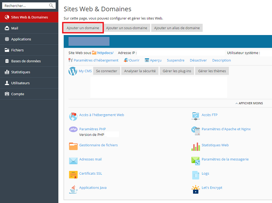The height and width of the screenshot is (203, 272).
Task: Click Ajouter un alias de domaine button
Action: [x=177, y=28]
